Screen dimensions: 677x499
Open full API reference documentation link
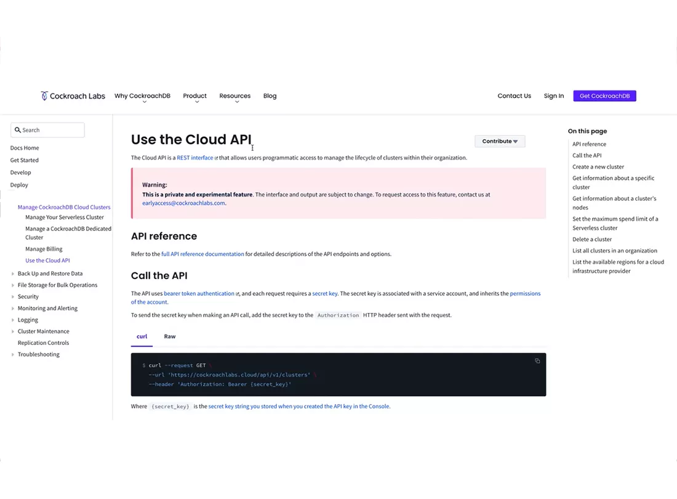pyautogui.click(x=202, y=254)
